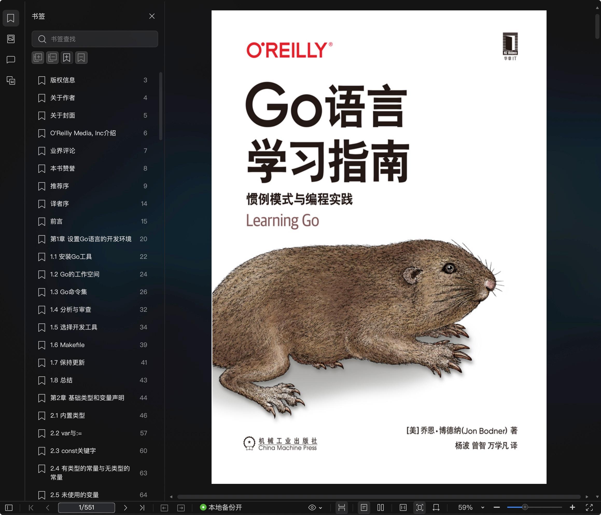Jump to the 关于封面 bookmark

click(x=93, y=116)
